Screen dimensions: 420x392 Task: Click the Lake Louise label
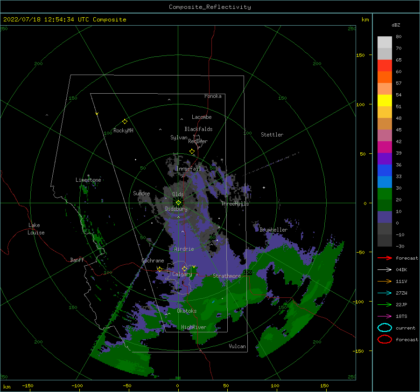(x=36, y=229)
